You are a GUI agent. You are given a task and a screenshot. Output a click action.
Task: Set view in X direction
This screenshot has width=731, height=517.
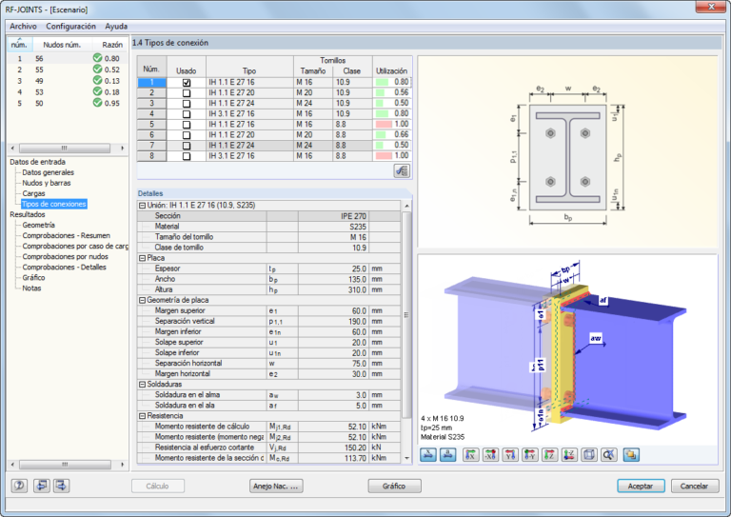tap(471, 454)
